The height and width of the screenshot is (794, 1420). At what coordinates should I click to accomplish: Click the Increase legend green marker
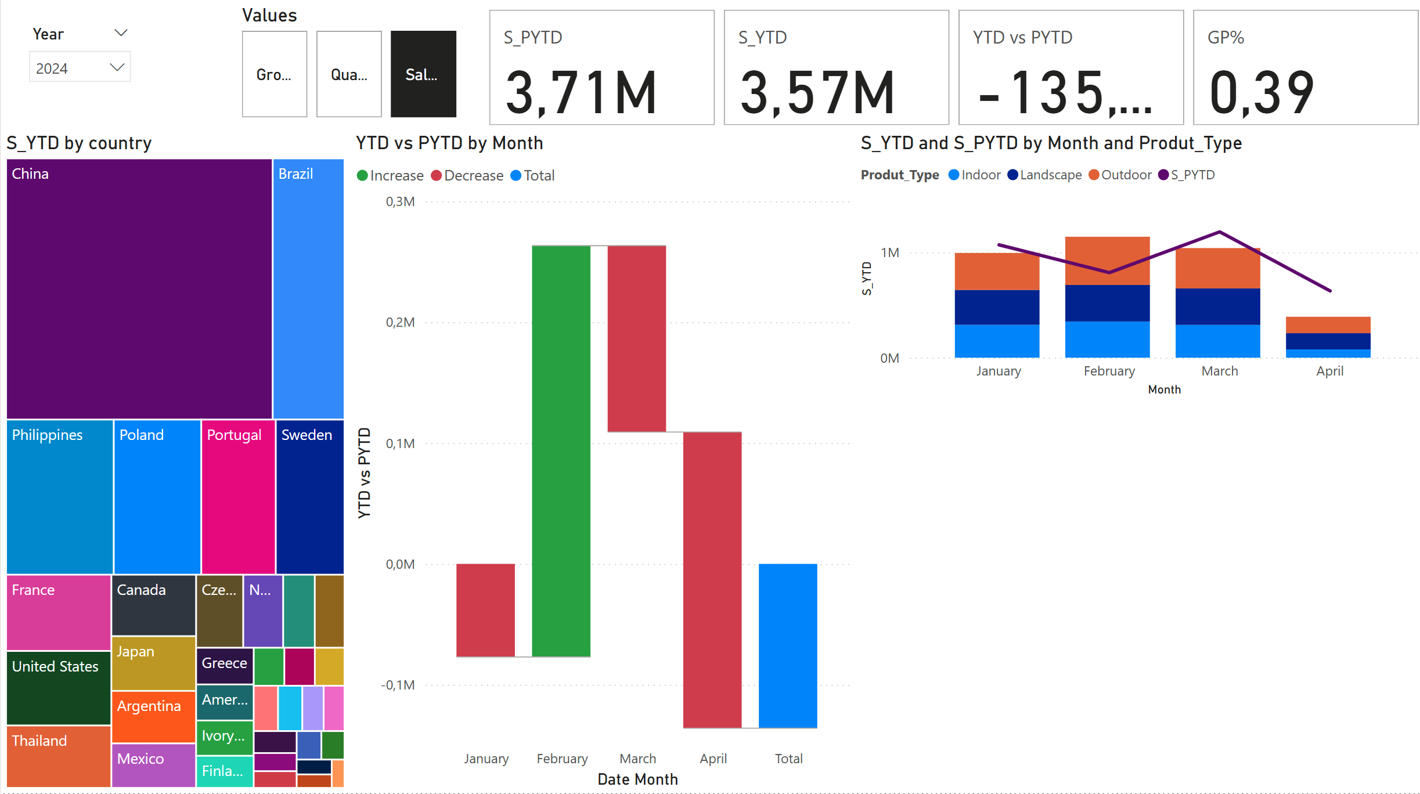[x=362, y=175]
